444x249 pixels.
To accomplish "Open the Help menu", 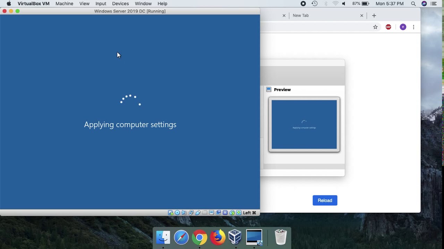I will pyautogui.click(x=162, y=3).
